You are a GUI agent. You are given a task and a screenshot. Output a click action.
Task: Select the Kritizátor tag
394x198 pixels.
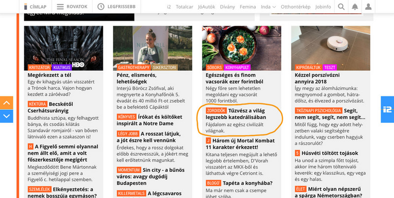point(39,67)
